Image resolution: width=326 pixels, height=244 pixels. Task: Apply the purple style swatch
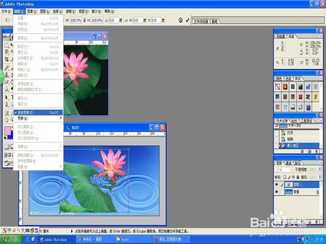308,107
